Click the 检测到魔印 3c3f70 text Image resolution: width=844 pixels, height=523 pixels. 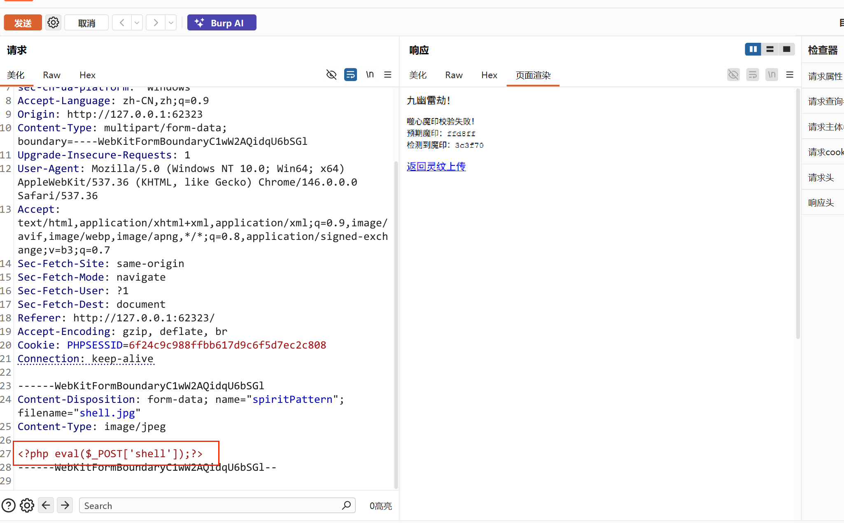coord(445,145)
